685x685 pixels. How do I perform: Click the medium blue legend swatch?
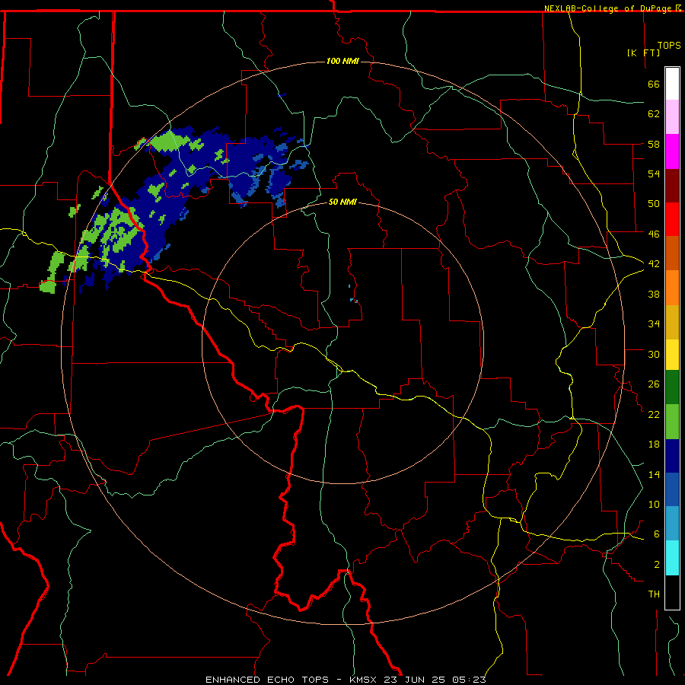click(x=672, y=489)
